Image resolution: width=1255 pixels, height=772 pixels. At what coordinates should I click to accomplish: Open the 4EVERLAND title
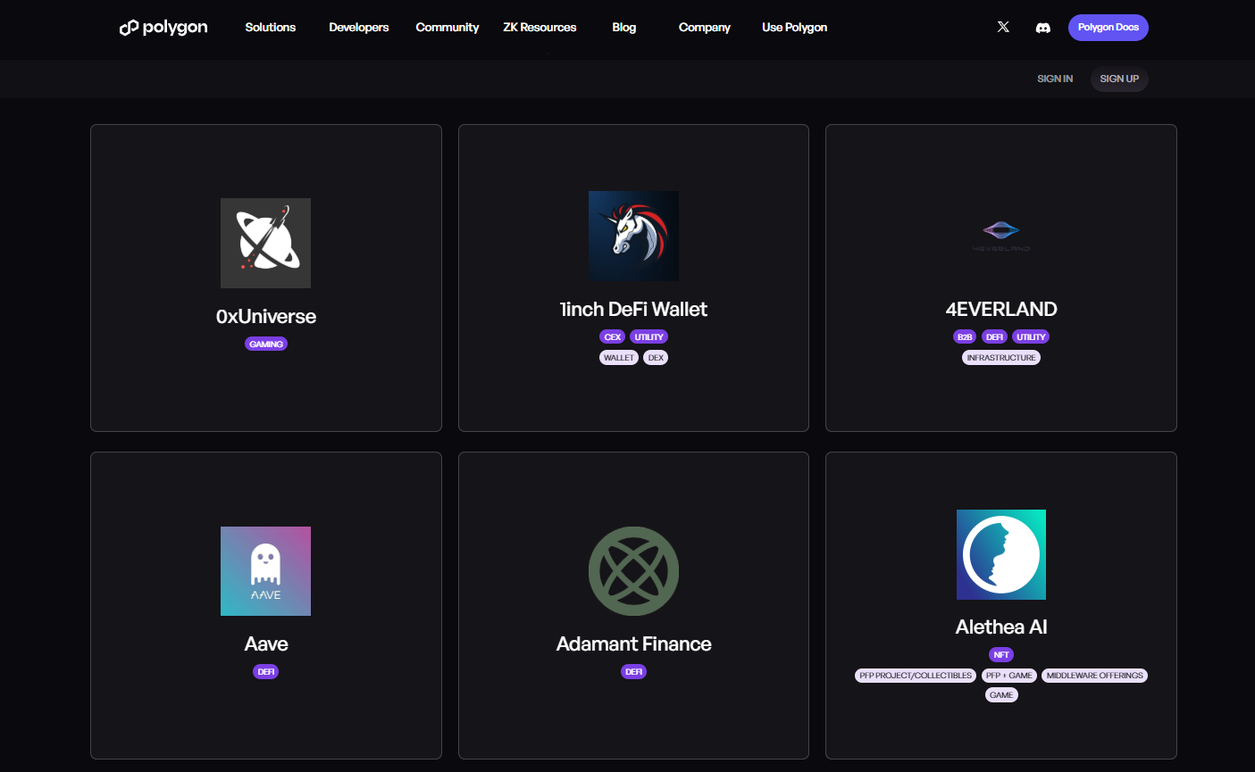[1001, 309]
